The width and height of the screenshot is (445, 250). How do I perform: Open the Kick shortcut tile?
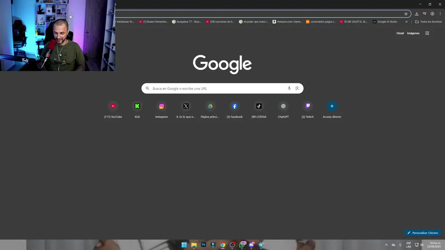(137, 110)
